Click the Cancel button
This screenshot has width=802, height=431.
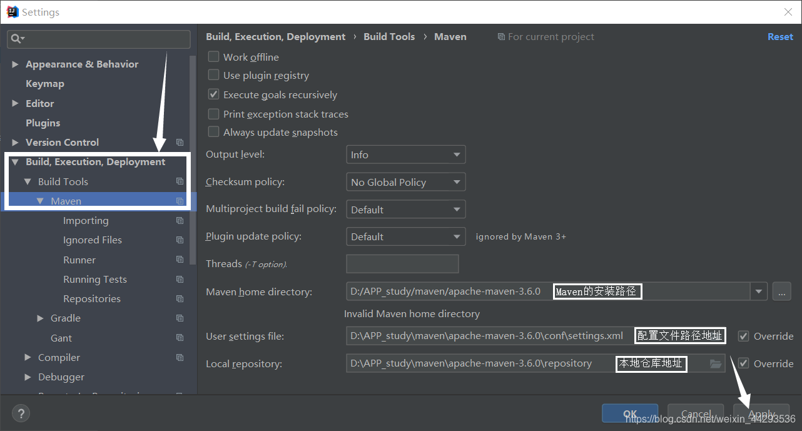(696, 413)
